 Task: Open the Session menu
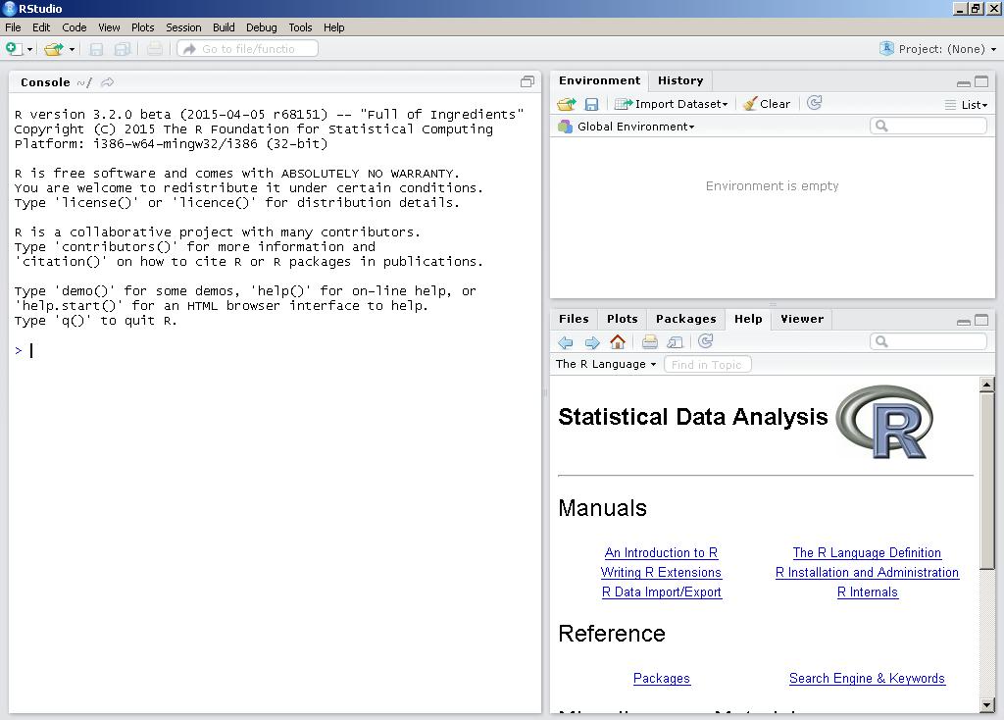(x=183, y=27)
